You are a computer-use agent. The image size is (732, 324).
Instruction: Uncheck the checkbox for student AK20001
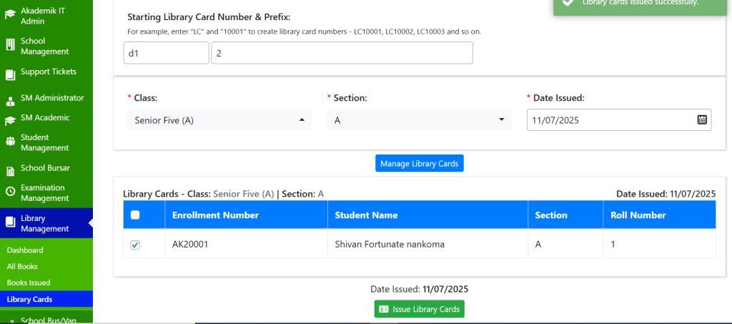point(135,245)
